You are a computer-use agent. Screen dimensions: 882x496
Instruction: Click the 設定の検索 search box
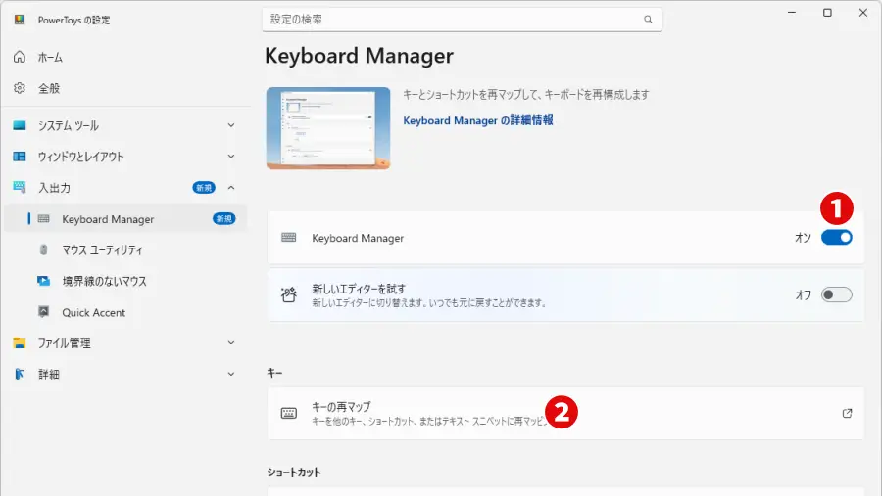tap(462, 20)
